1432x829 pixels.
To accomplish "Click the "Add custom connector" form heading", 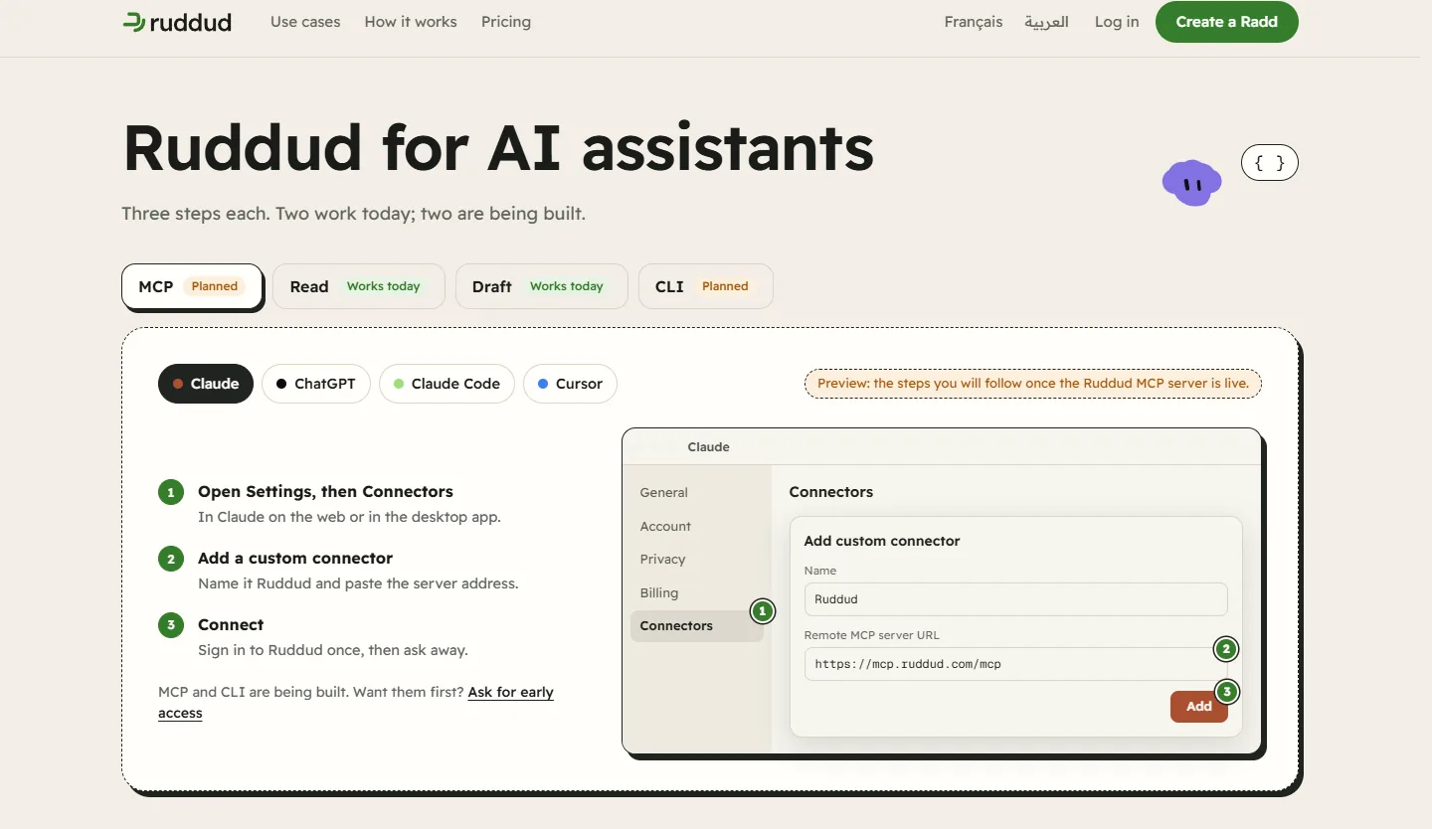I will click(882, 541).
